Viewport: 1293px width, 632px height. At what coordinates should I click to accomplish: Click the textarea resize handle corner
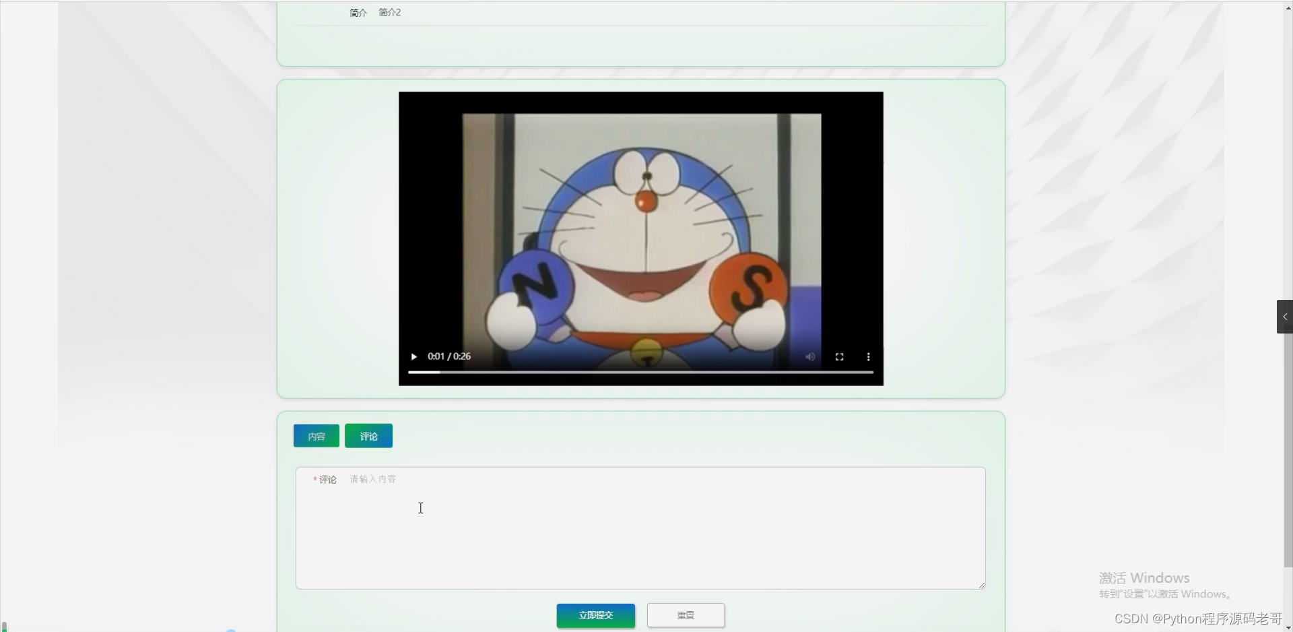pos(981,585)
